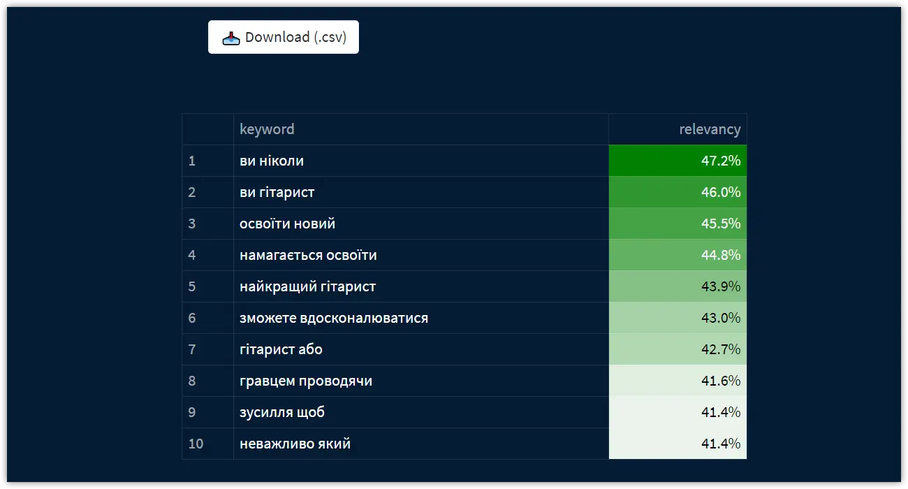The width and height of the screenshot is (908, 489).
Task: Select keyword cell 'зможете вдосконалюватися'
Action: [421, 318]
